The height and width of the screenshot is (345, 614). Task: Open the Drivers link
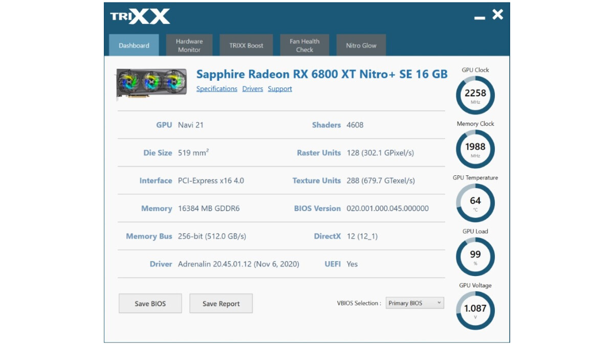pyautogui.click(x=252, y=88)
